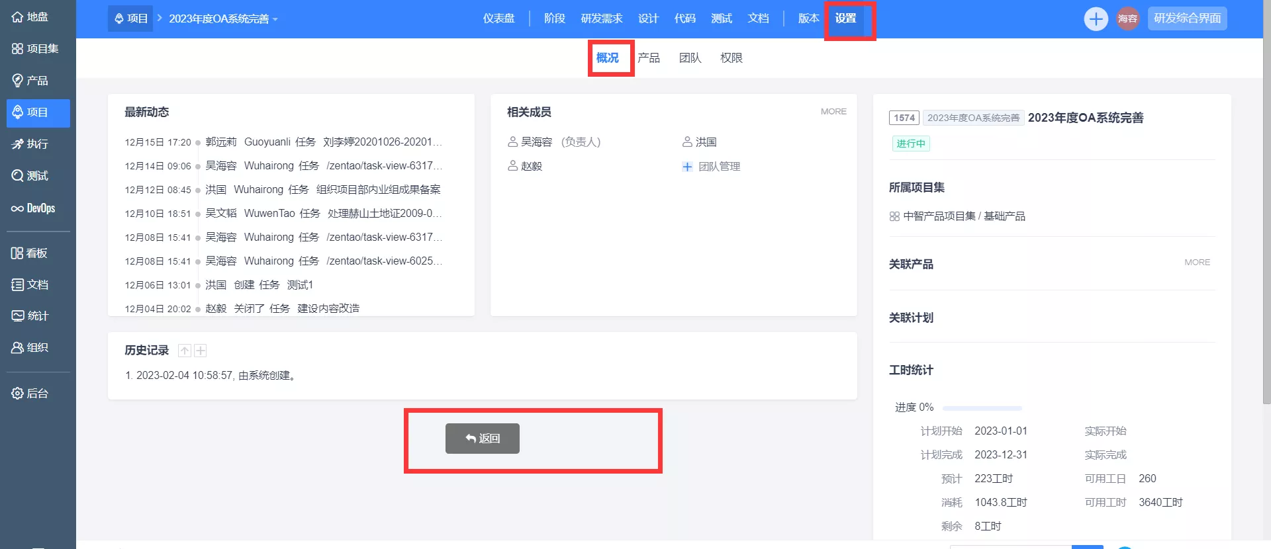Open the 2023年度OA系统完善 project dropdown
1271x549 pixels.
[223, 19]
